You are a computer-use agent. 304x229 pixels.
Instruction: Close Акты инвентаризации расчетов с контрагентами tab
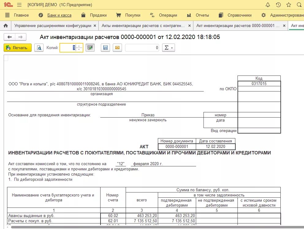[x=189, y=26]
